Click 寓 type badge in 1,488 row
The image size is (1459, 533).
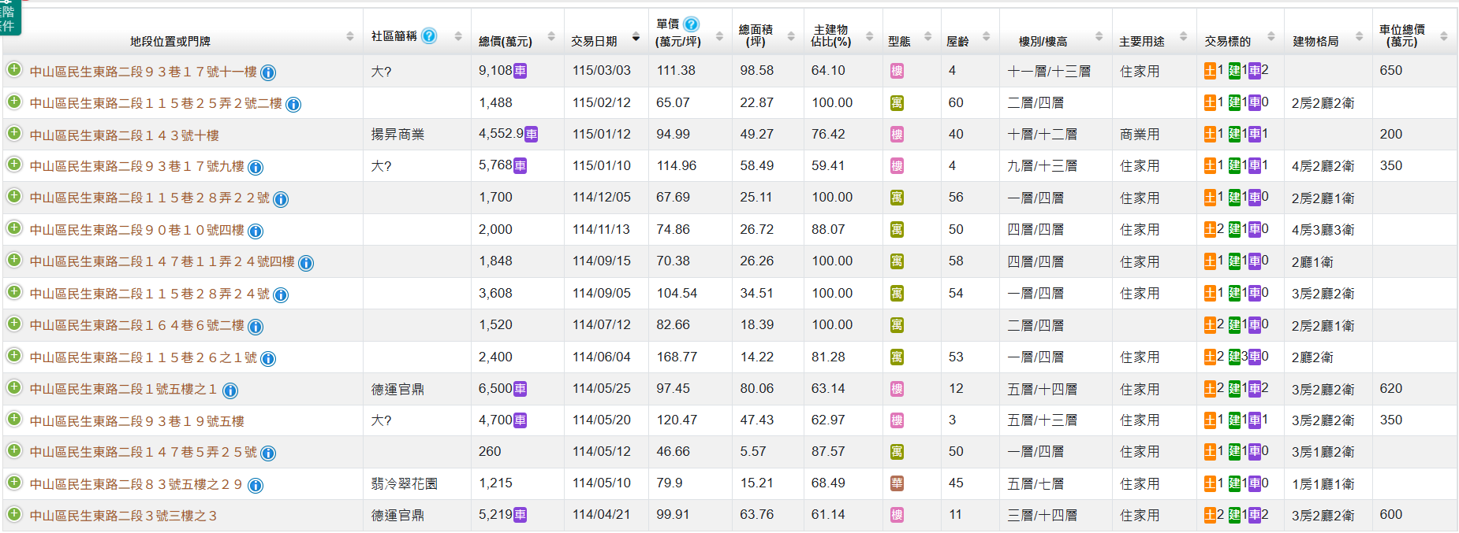pos(897,102)
